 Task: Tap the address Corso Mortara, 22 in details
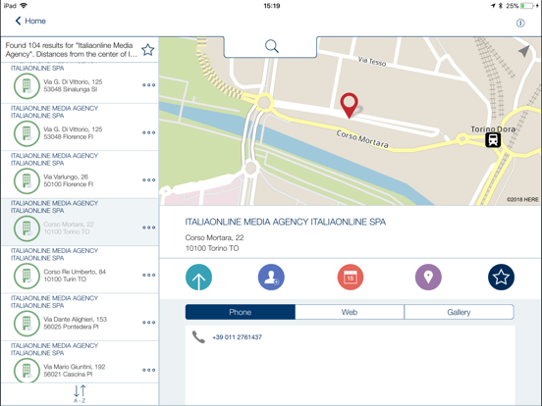pos(214,237)
